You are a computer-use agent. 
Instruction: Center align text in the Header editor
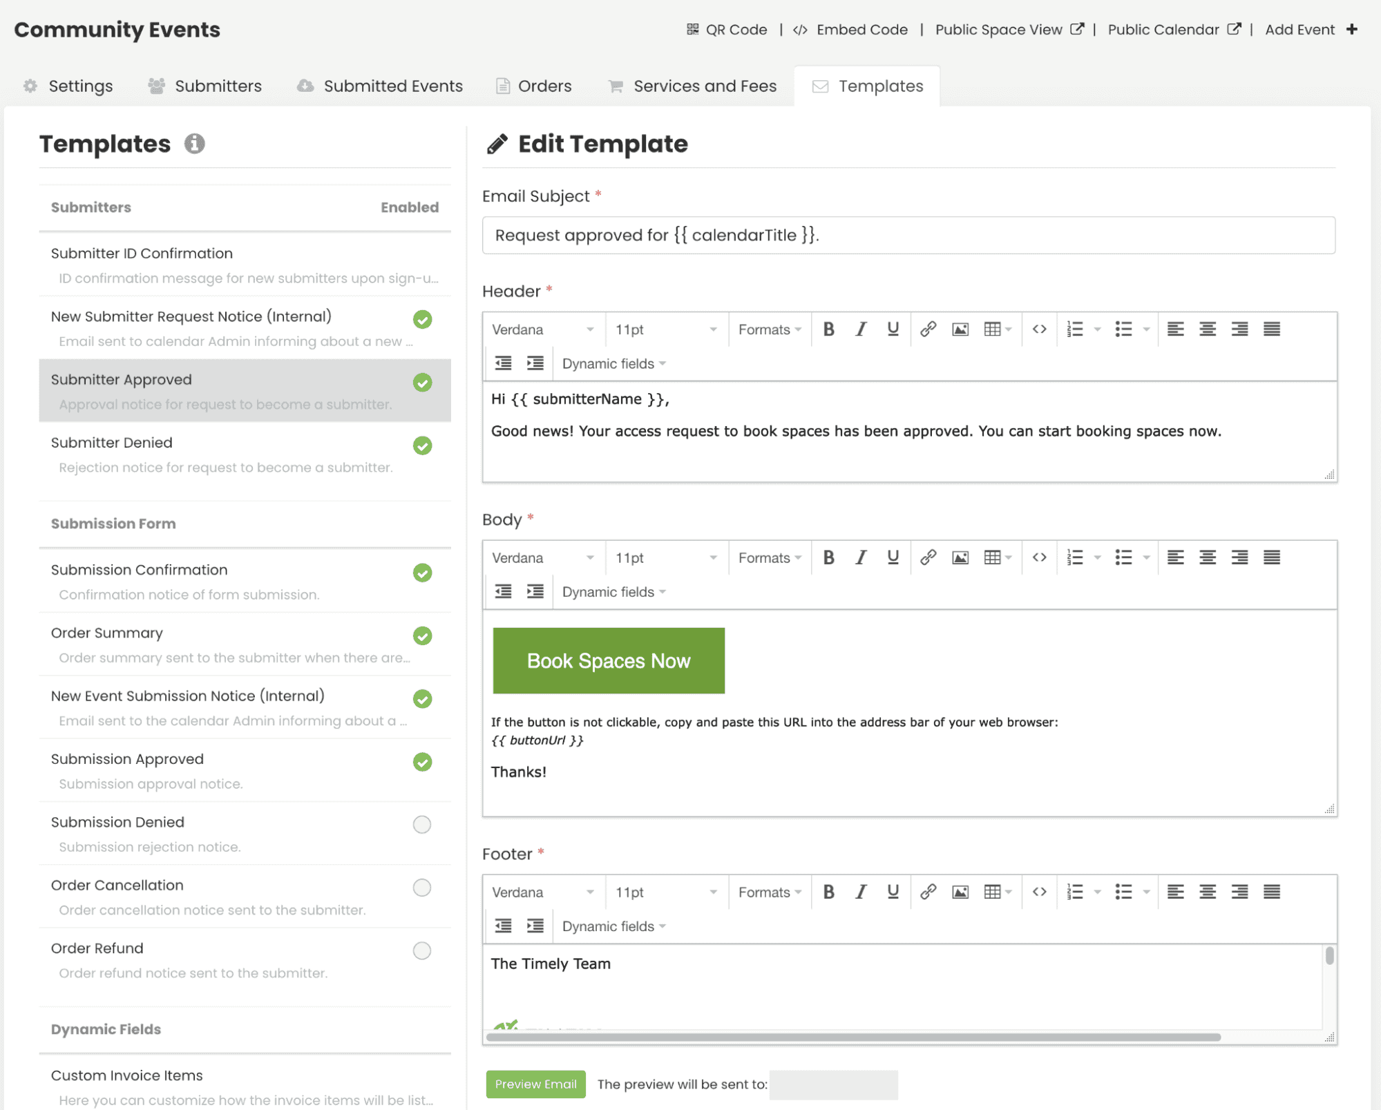pos(1207,329)
